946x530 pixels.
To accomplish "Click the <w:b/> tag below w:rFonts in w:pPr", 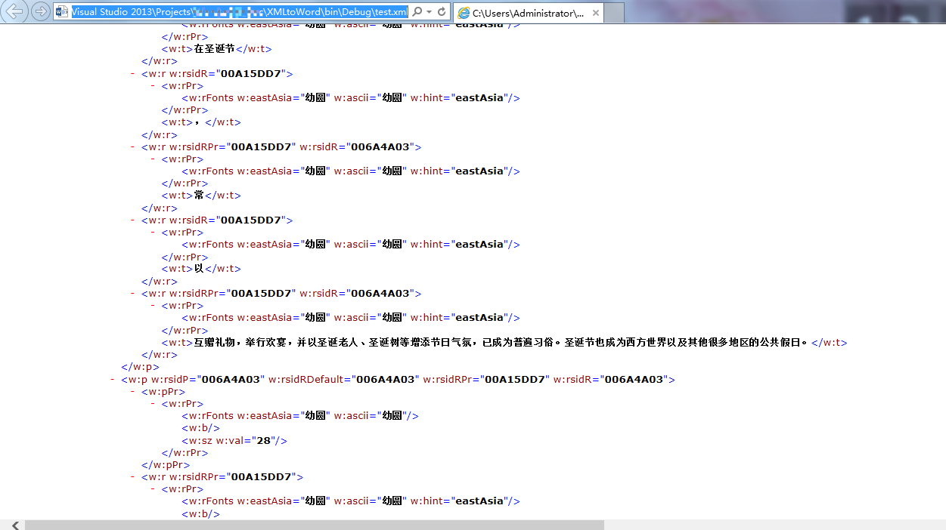I will pos(200,428).
